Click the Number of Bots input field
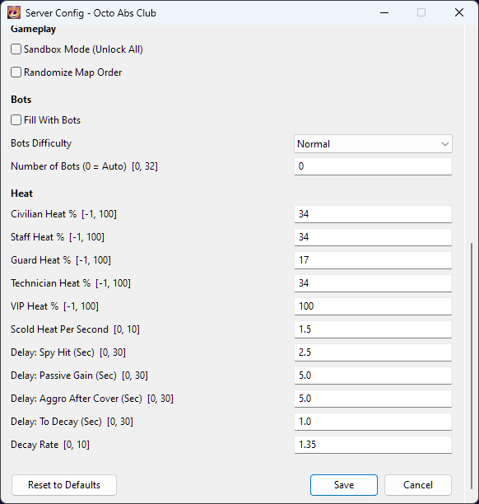479x504 pixels. point(373,166)
